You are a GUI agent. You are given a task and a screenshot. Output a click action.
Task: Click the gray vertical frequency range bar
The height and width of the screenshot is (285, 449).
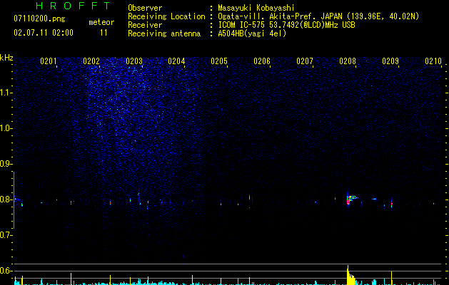click(x=14, y=200)
